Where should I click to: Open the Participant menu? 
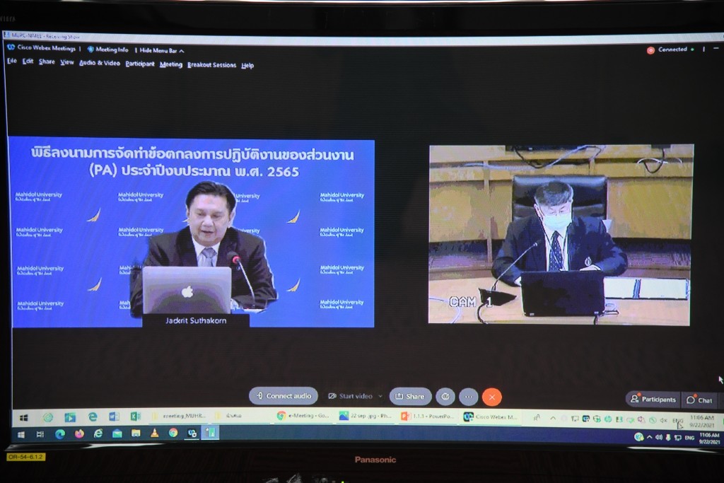click(140, 64)
